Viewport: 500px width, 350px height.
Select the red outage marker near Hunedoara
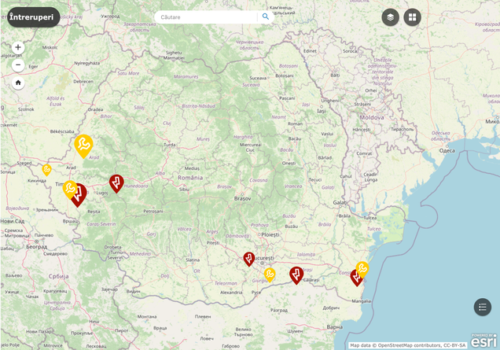pos(116,182)
